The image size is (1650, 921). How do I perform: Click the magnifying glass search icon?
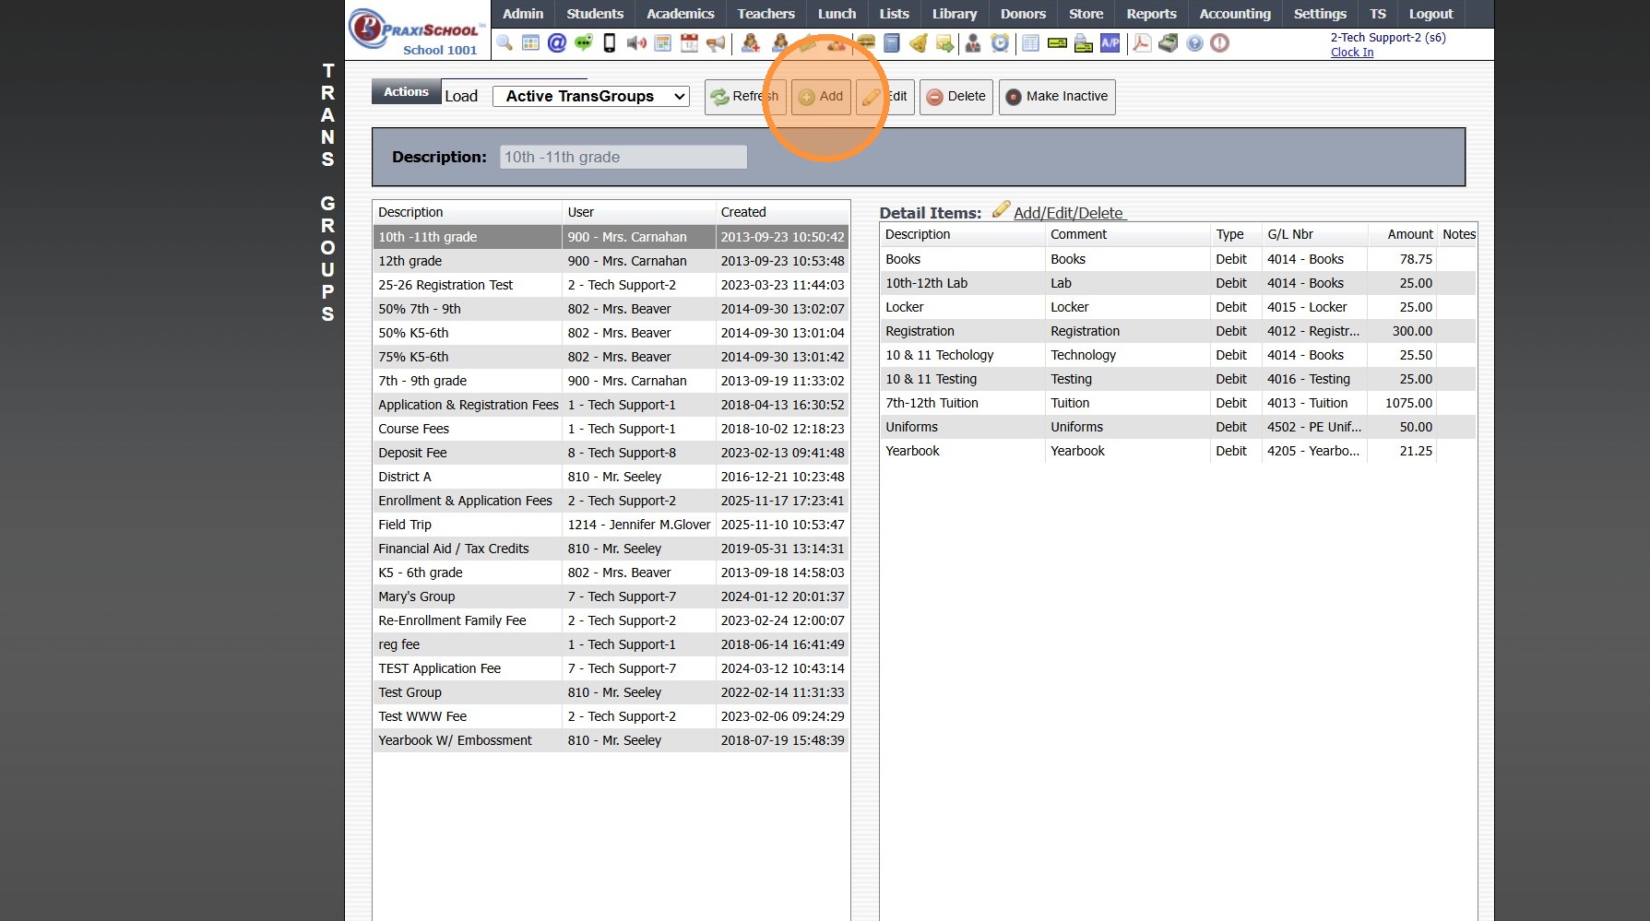(504, 43)
